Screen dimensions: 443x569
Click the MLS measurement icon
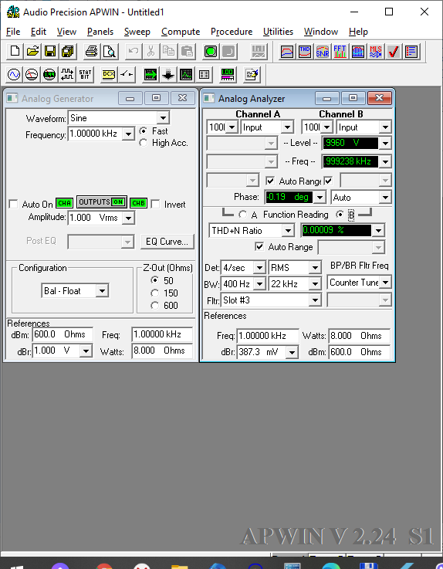point(376,52)
